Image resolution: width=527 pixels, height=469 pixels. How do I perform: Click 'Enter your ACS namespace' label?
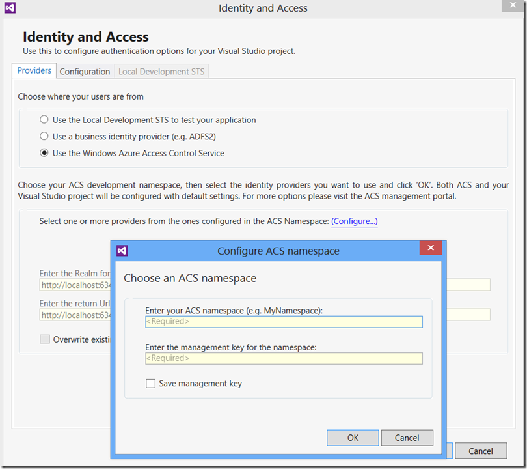pyautogui.click(x=234, y=311)
